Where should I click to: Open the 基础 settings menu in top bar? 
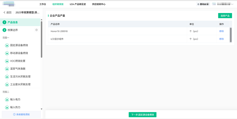tap(203, 4)
